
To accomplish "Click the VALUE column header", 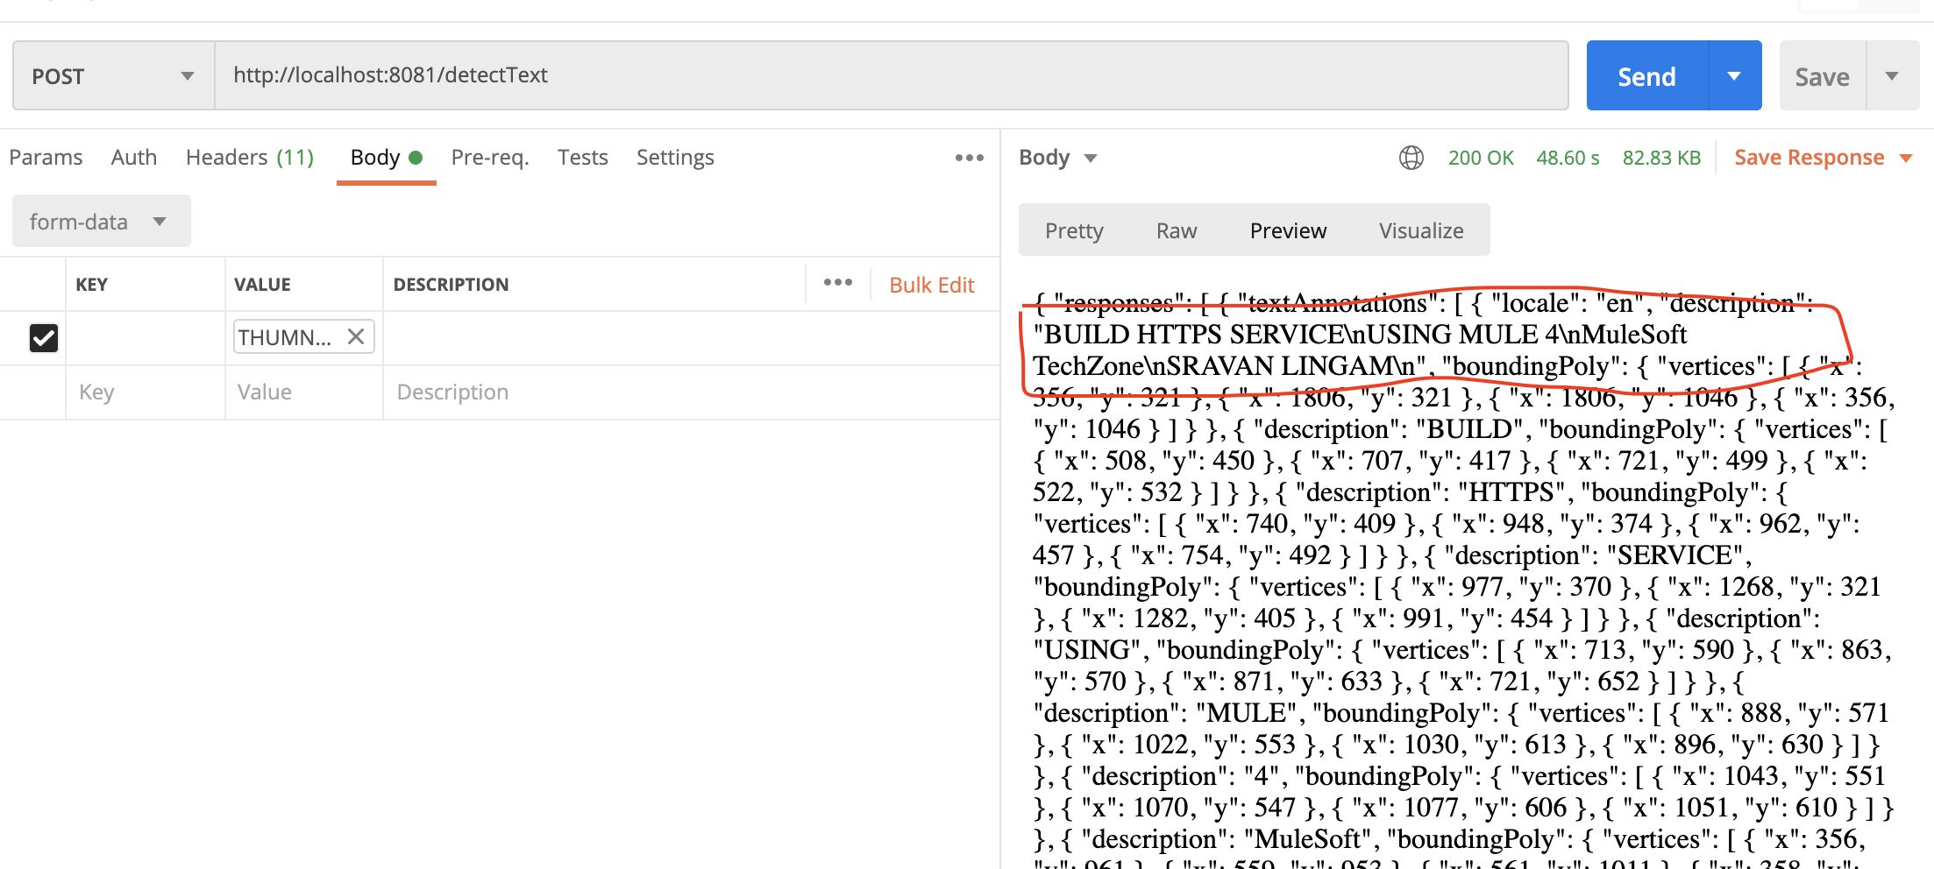I will coord(262,285).
